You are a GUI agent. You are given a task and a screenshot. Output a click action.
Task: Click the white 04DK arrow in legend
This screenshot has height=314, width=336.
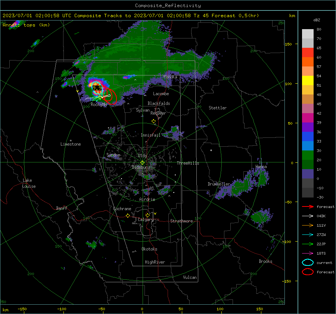[308, 216]
